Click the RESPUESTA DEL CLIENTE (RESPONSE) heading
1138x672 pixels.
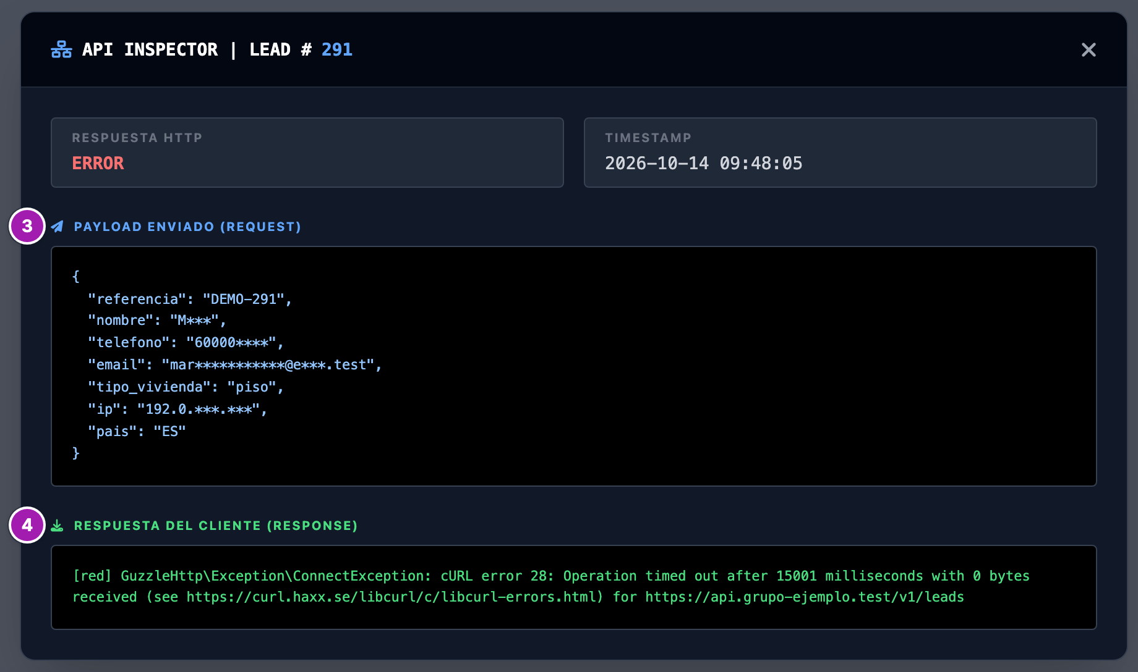[x=216, y=526]
